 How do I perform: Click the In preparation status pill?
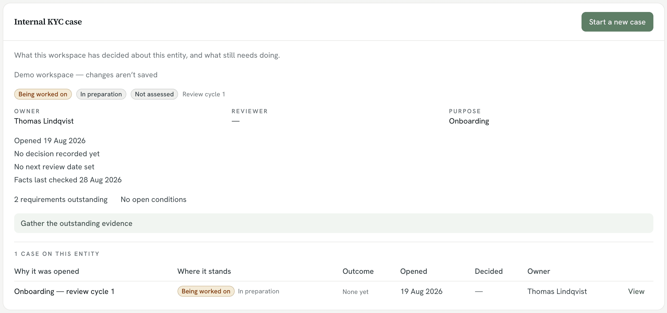101,94
